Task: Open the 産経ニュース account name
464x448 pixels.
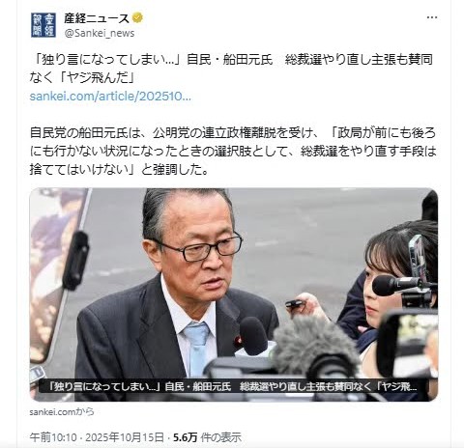Action: click(97, 18)
